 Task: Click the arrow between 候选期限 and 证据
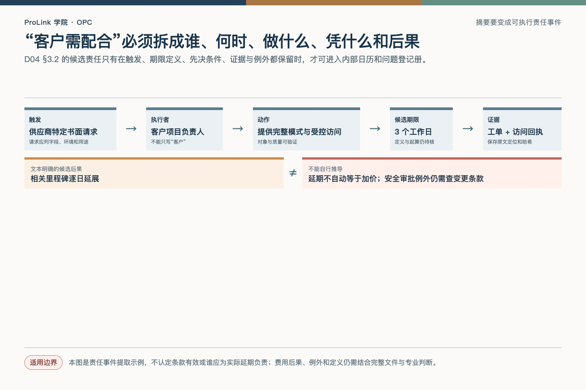coord(468,129)
